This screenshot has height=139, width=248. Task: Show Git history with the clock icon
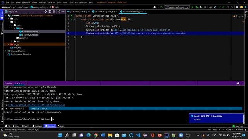coord(227,7)
